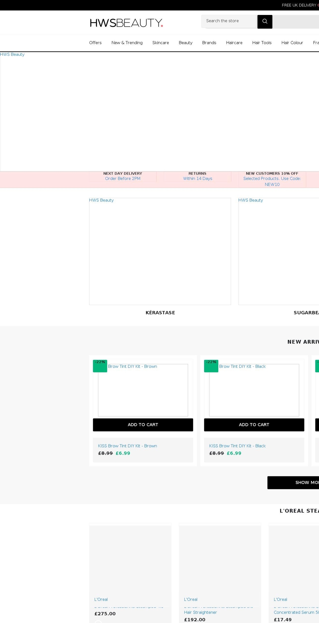Open the Offers menu
The image size is (319, 623).
pyautogui.click(x=95, y=43)
